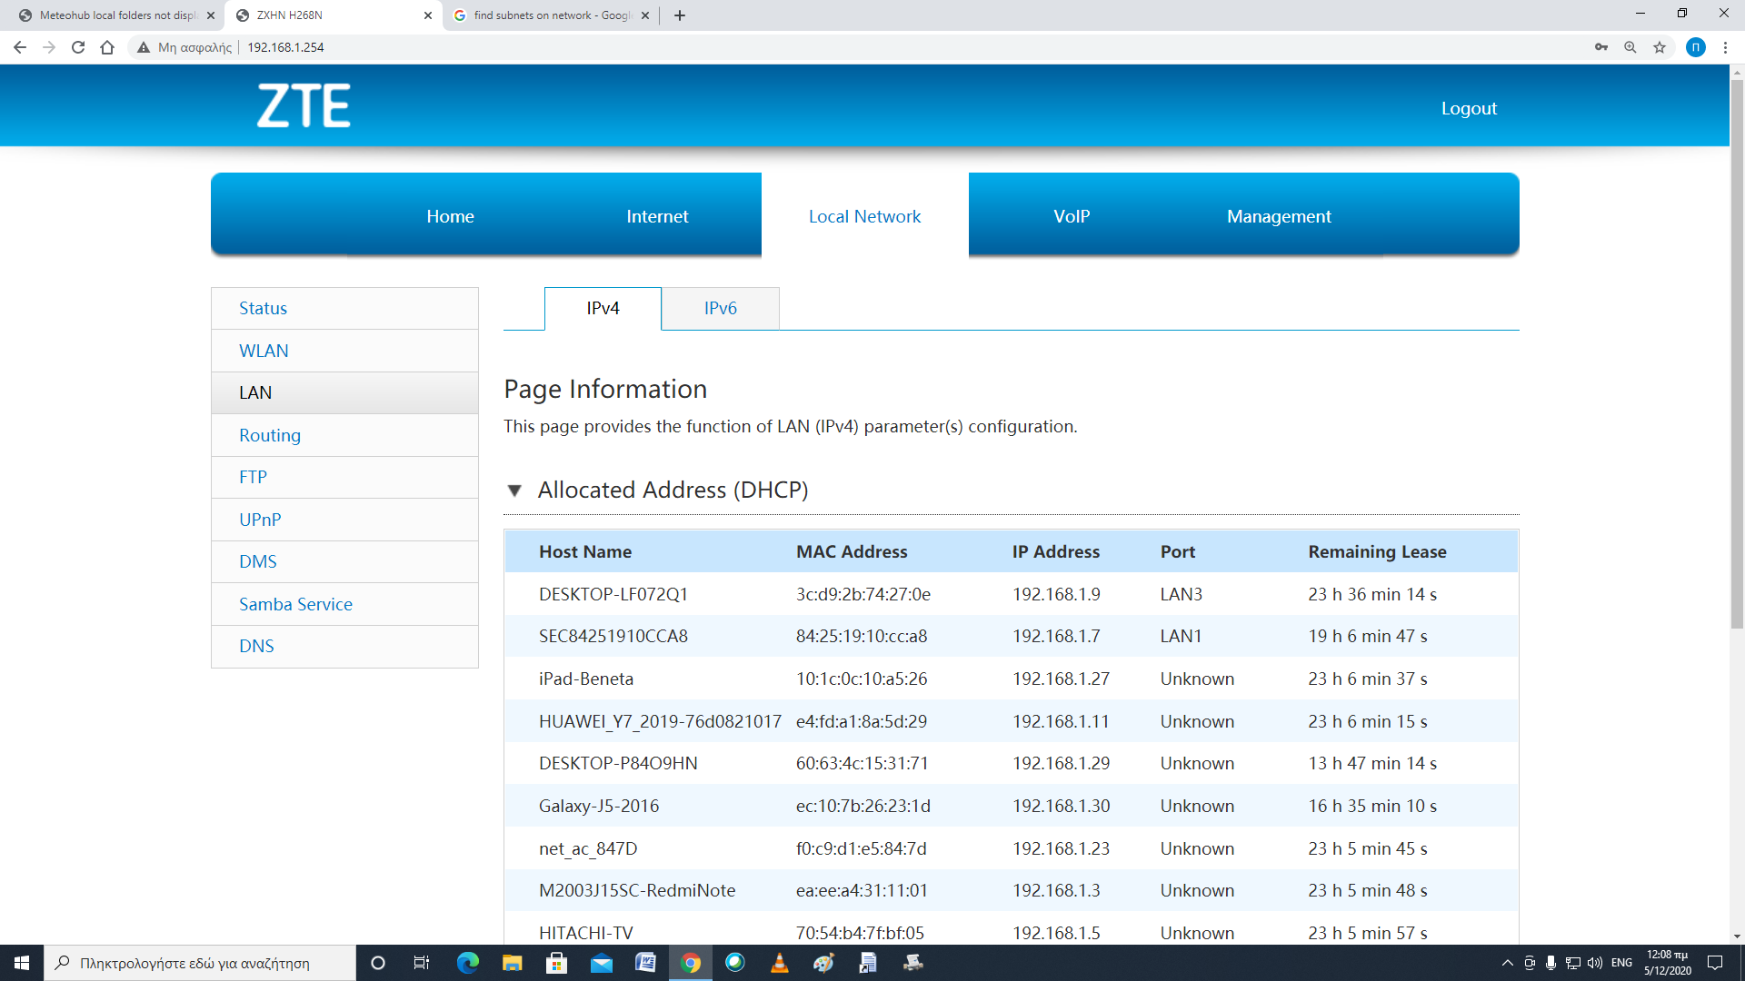Switch to the IPv6 tab
The width and height of the screenshot is (1745, 981).
(720, 308)
